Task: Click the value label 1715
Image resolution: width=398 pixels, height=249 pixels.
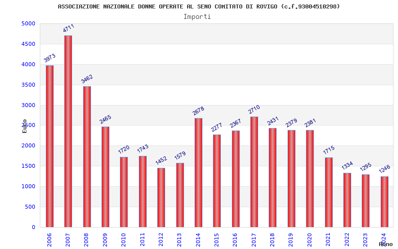Action: tap(329, 150)
